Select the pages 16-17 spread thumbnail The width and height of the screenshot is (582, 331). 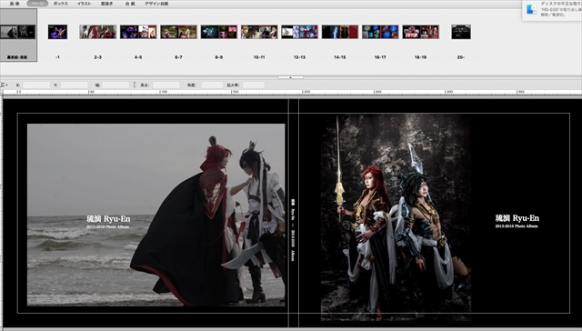[380, 32]
